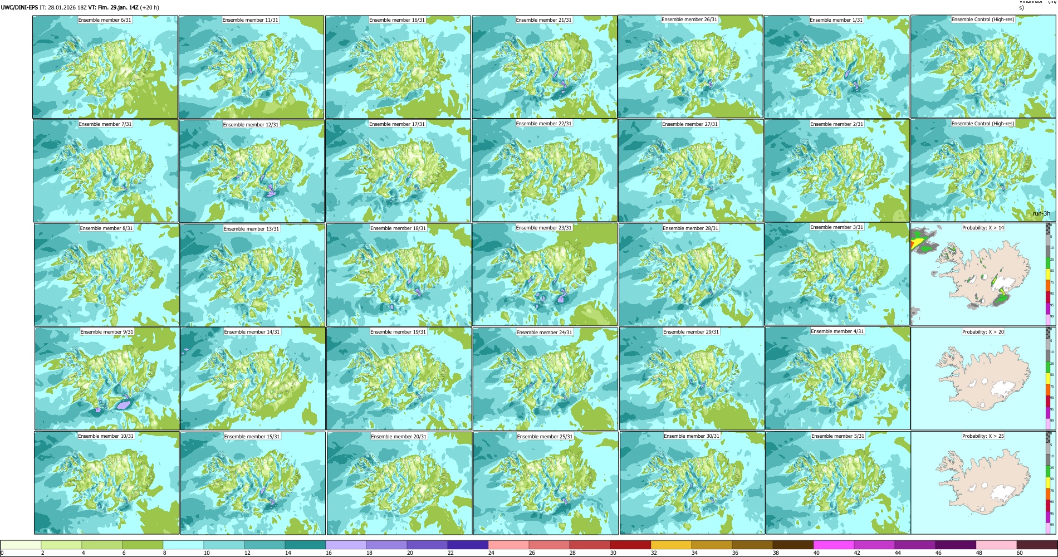Select the Ensemble member 2/31 map

(837, 171)
